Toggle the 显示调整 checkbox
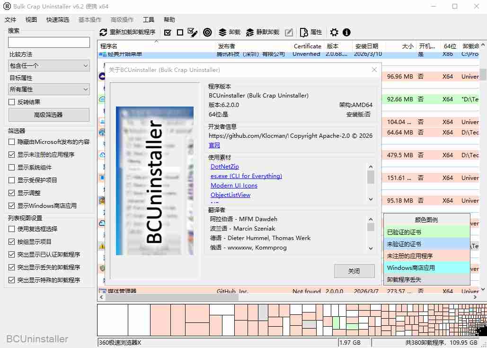This screenshot has height=348, width=487. [12, 193]
